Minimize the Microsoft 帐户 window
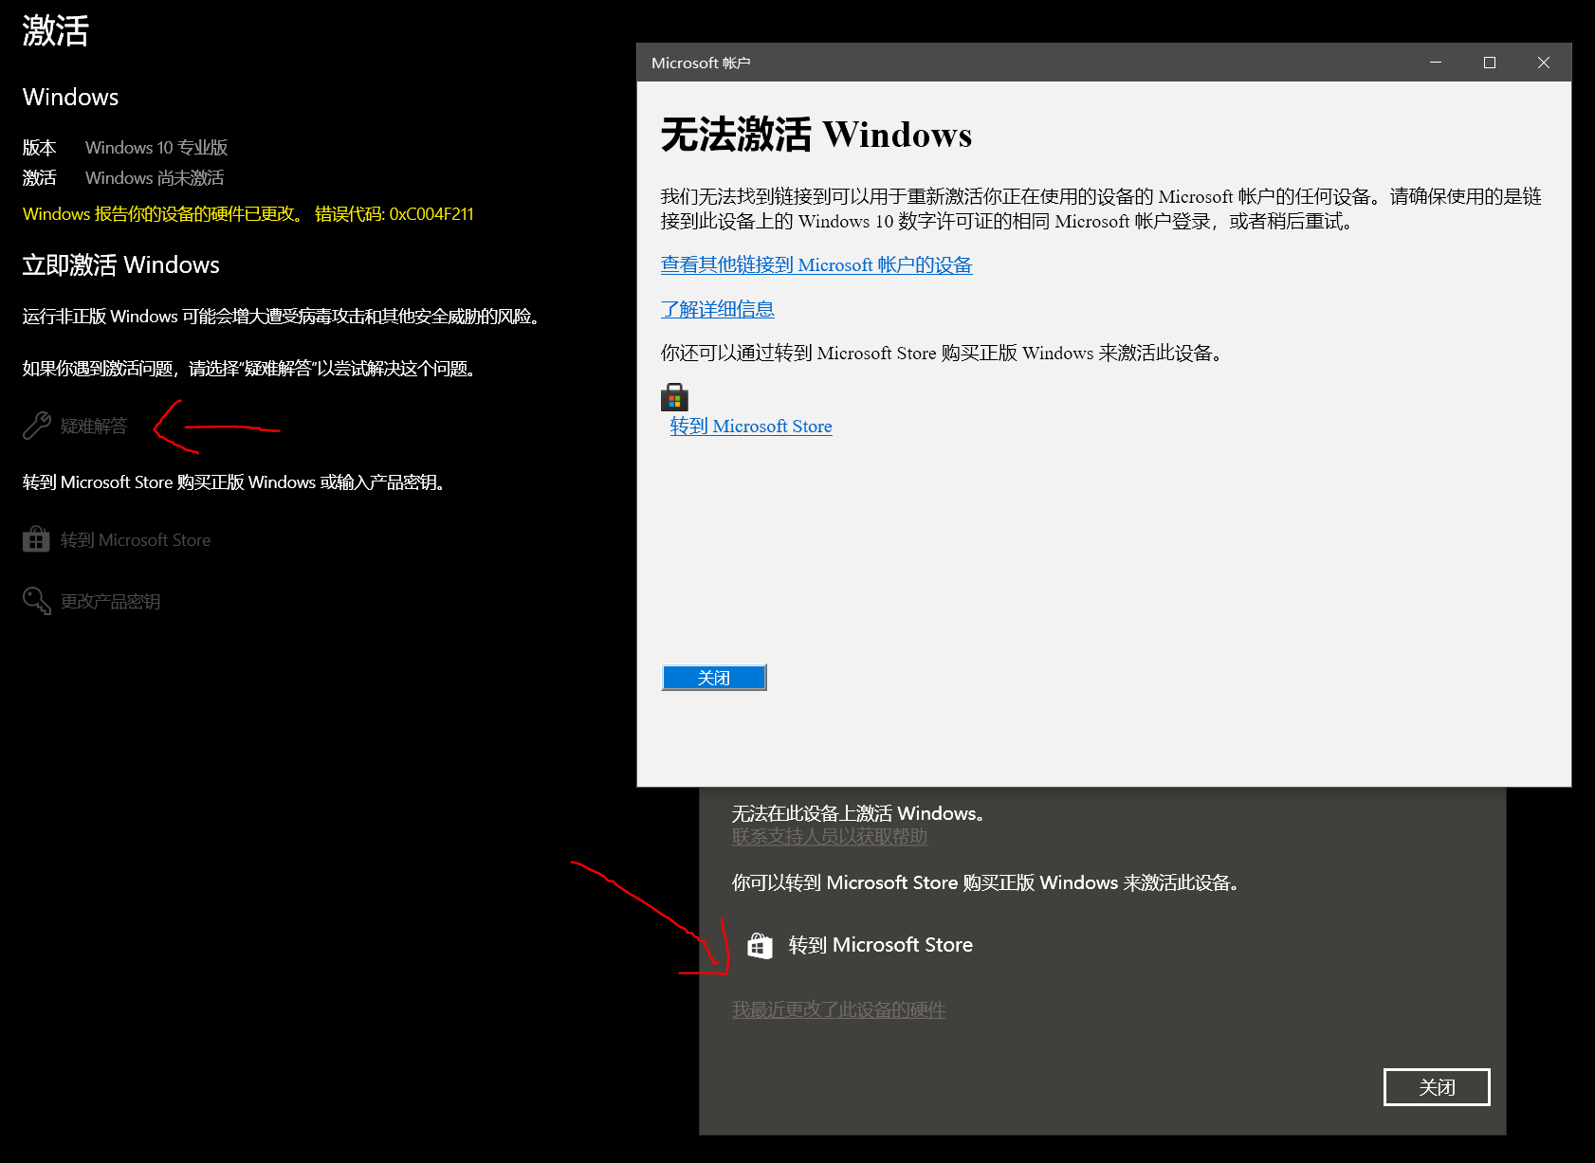The image size is (1595, 1163). 1435,62
